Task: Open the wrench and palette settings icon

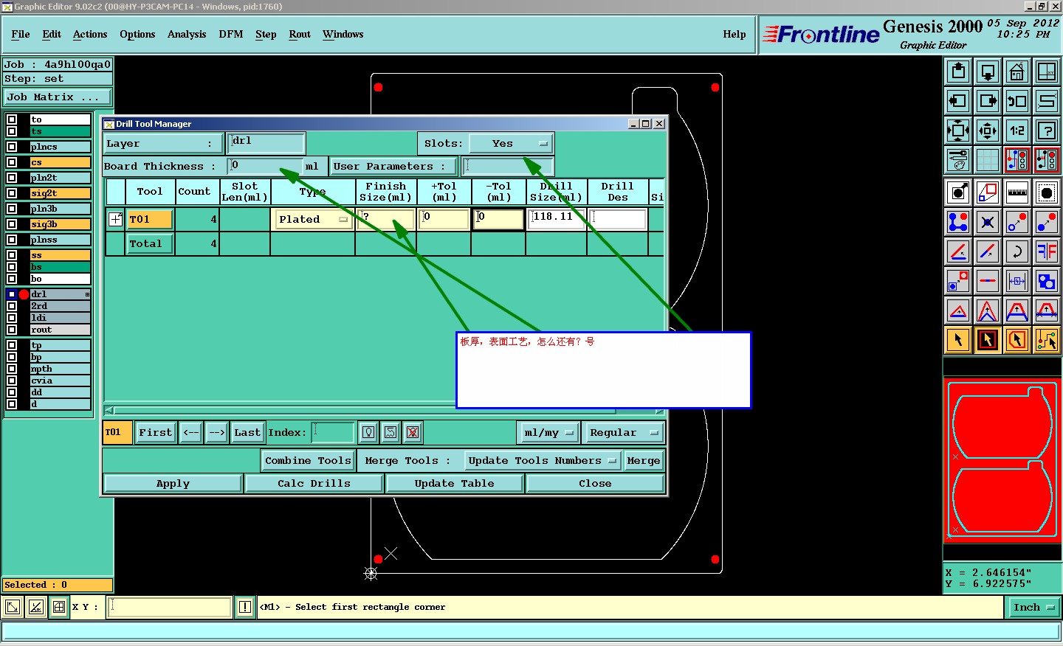Action: pyautogui.click(x=958, y=160)
